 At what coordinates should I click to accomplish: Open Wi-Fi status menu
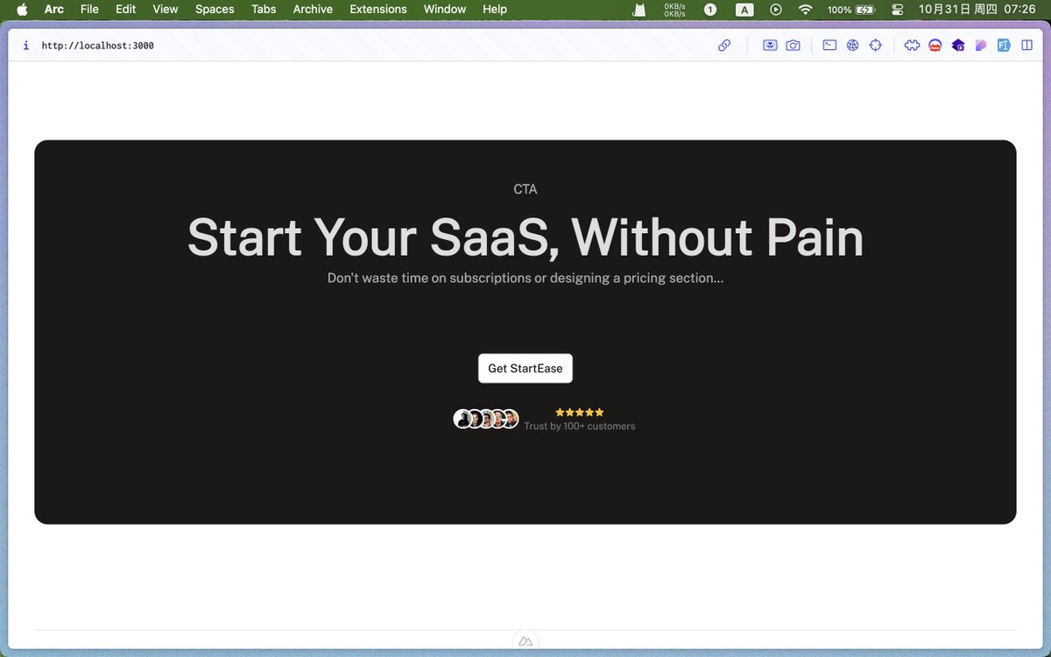[x=805, y=10]
